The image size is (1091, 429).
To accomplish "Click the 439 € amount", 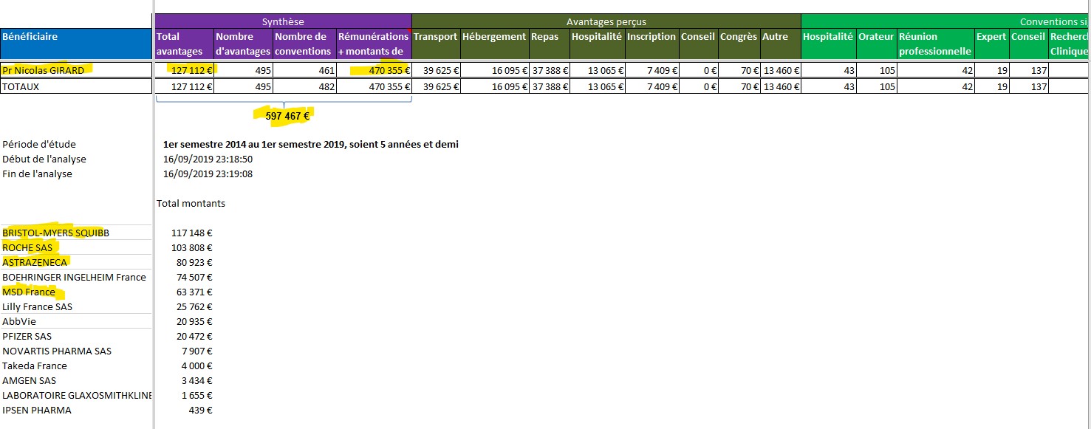I will pyautogui.click(x=202, y=410).
